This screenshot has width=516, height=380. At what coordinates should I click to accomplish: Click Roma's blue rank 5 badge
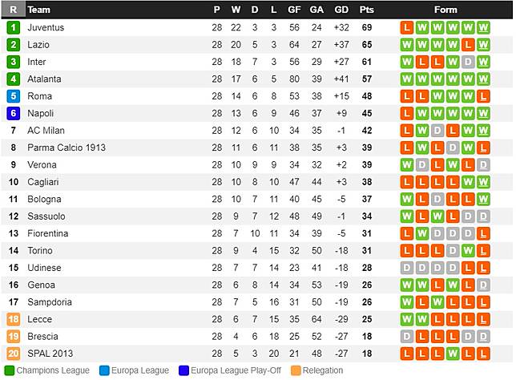(x=13, y=96)
